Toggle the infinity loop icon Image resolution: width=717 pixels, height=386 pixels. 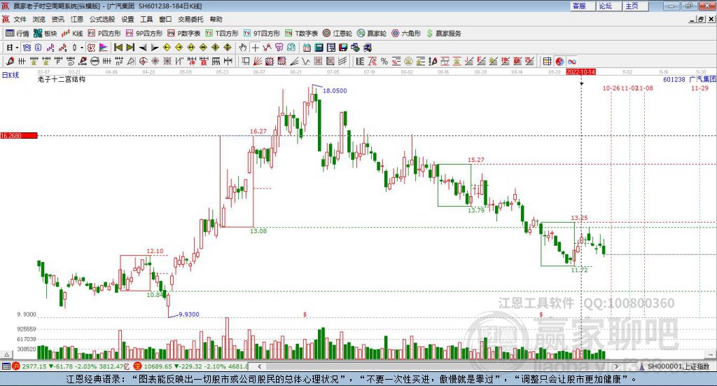(572, 61)
